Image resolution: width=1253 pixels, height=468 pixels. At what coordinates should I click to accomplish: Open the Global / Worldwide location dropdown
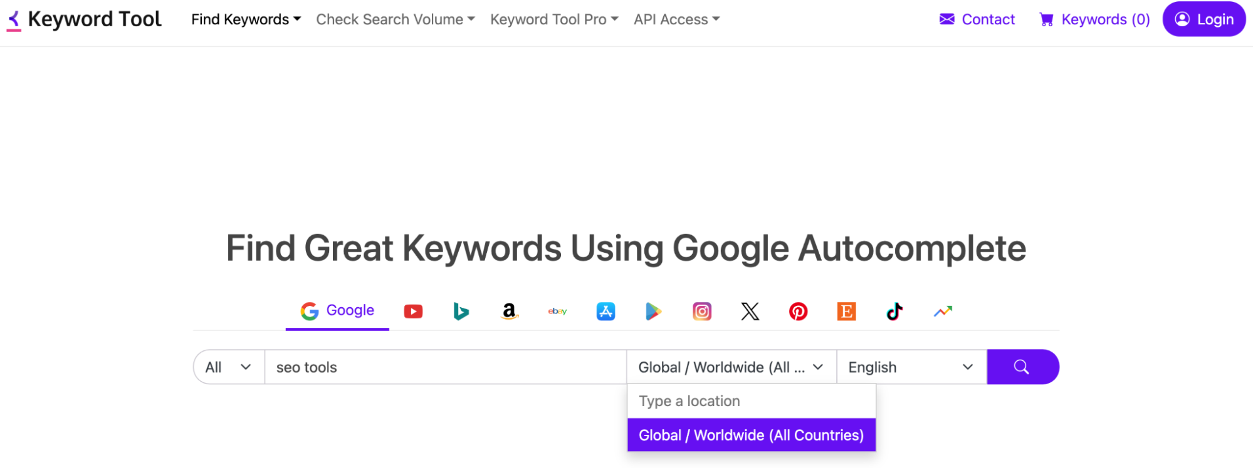coord(731,367)
